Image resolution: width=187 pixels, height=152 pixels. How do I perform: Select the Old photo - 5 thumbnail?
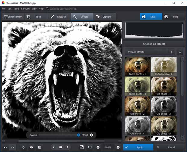(x=164, y=126)
